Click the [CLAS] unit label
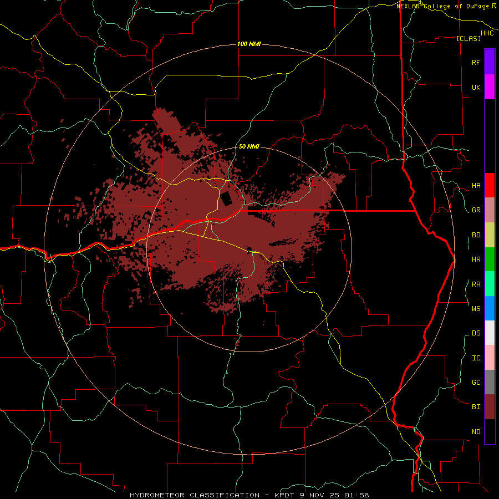The height and width of the screenshot is (499, 499). pyautogui.click(x=469, y=38)
